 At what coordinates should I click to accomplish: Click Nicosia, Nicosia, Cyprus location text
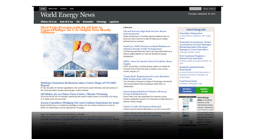190,52
